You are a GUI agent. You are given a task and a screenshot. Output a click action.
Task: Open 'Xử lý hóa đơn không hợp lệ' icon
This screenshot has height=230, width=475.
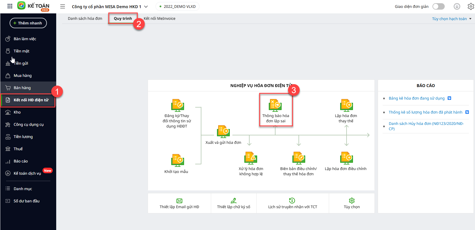pyautogui.click(x=250, y=158)
